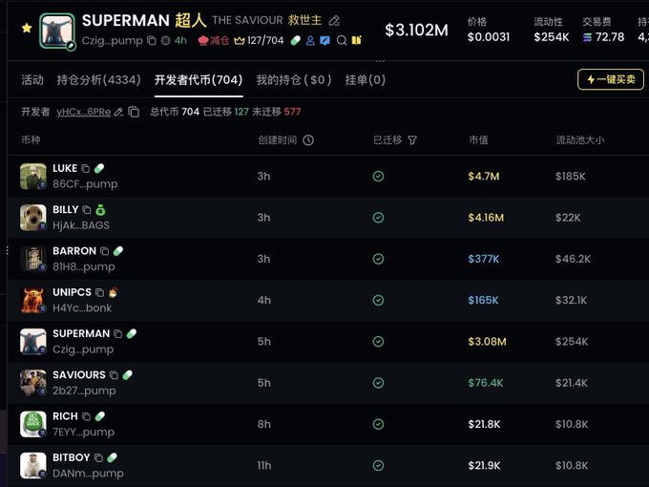Screen dimensions: 649x487
Task: Click the 市值 column header
Action: 478,140
